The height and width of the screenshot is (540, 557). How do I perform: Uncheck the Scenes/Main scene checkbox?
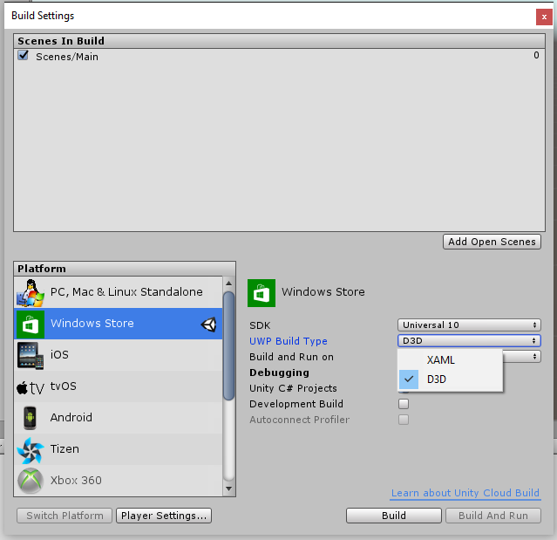click(23, 55)
